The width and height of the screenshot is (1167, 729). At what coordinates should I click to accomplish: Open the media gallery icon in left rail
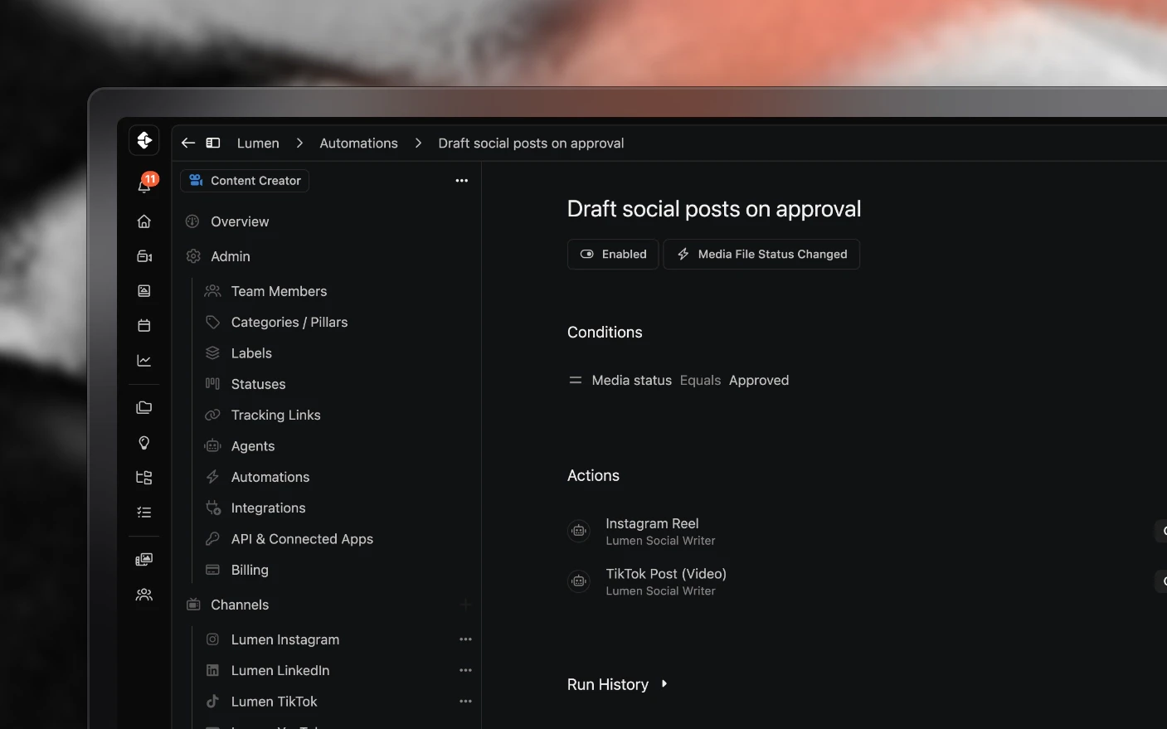(x=144, y=560)
